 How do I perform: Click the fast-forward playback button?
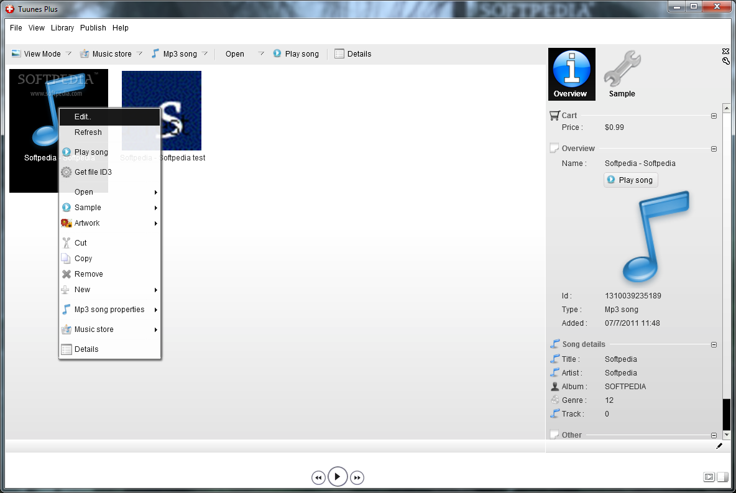(357, 477)
